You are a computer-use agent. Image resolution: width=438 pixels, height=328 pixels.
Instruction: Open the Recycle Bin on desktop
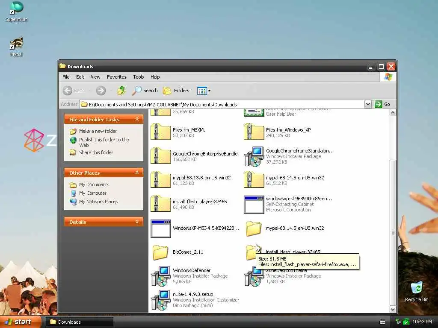[x=417, y=291]
